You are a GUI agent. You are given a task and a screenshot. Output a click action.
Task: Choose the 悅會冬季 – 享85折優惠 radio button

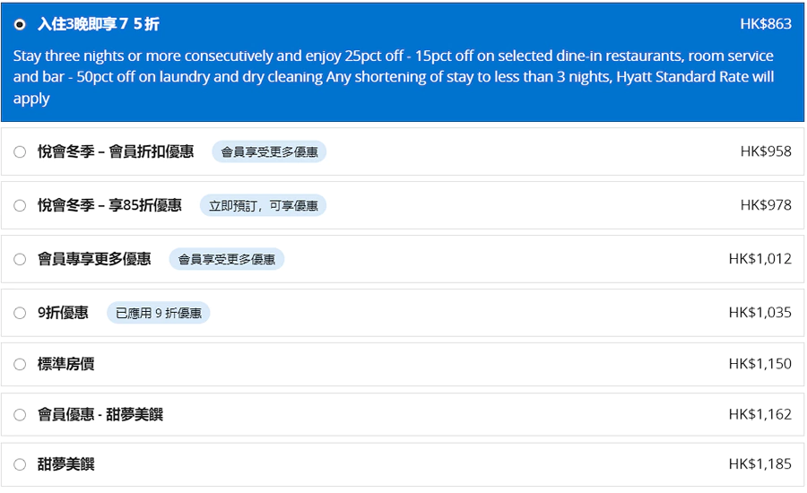20,206
